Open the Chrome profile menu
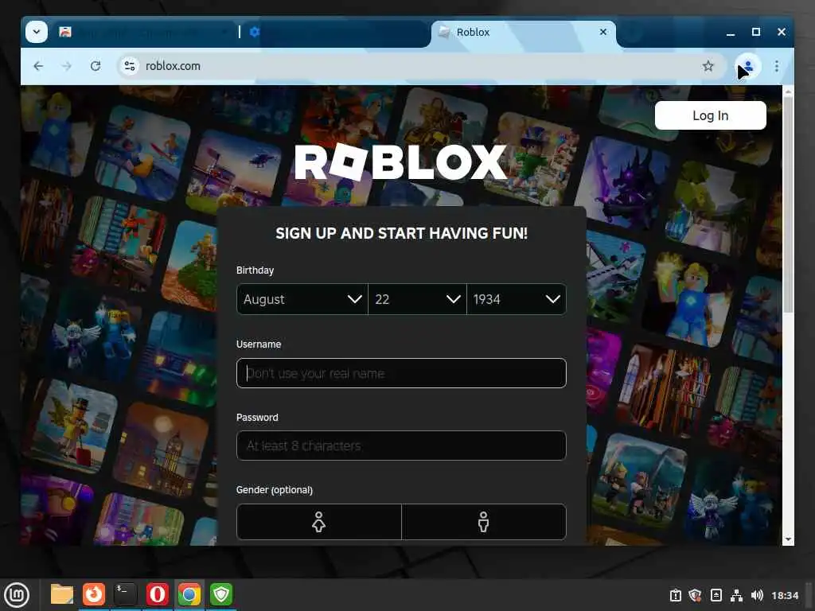The width and height of the screenshot is (815, 611). pos(747,66)
